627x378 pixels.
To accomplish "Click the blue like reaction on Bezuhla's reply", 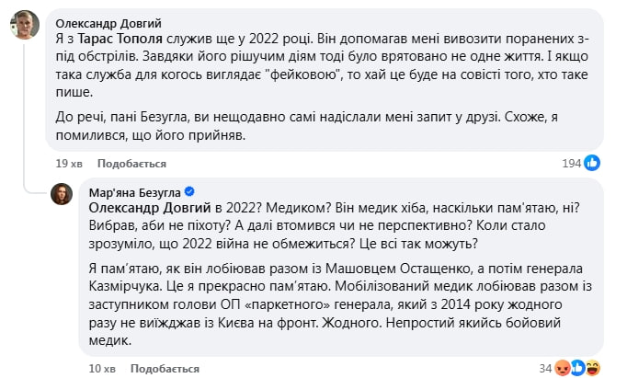I will click(x=577, y=368).
